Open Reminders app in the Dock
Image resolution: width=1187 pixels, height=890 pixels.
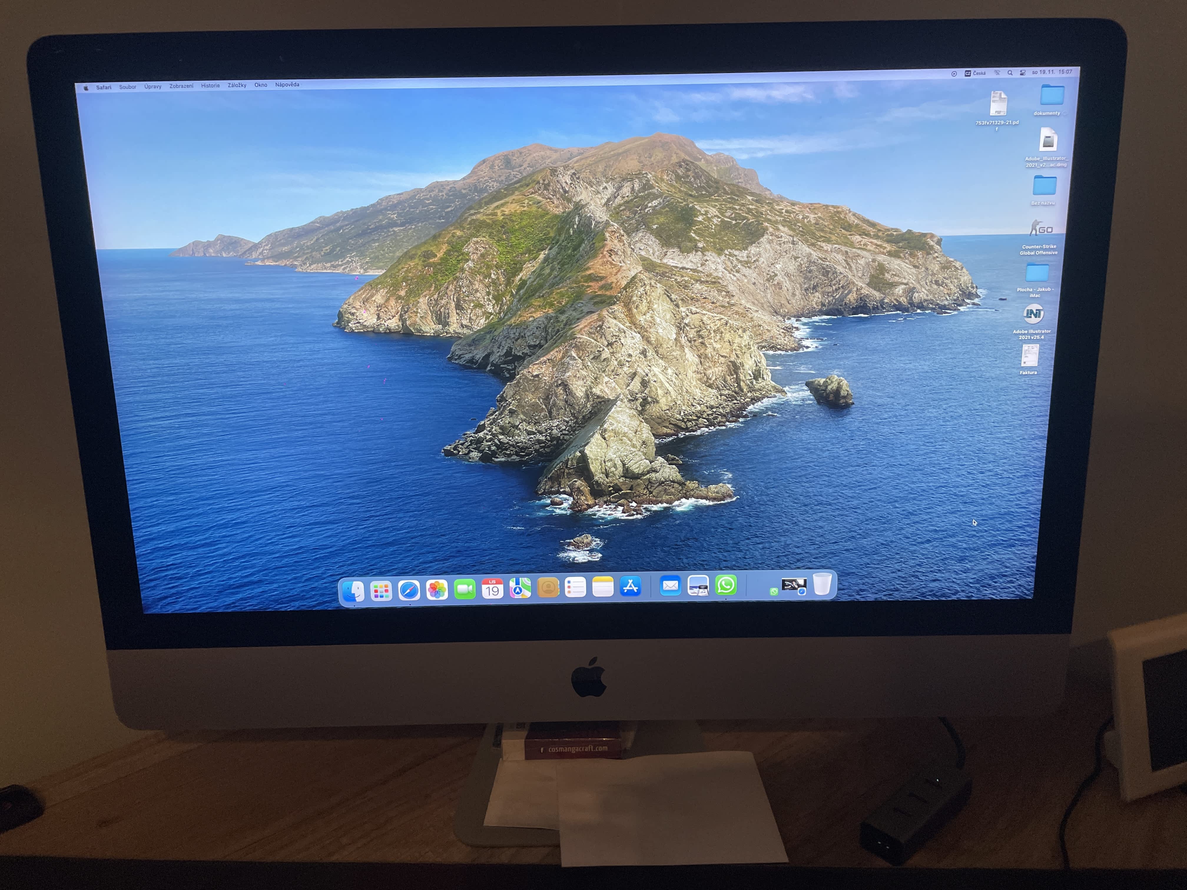pos(575,587)
